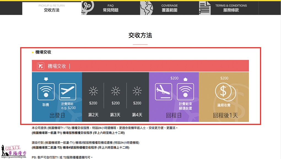Click the 出發日 label
281x159 pixels.
(57, 115)
